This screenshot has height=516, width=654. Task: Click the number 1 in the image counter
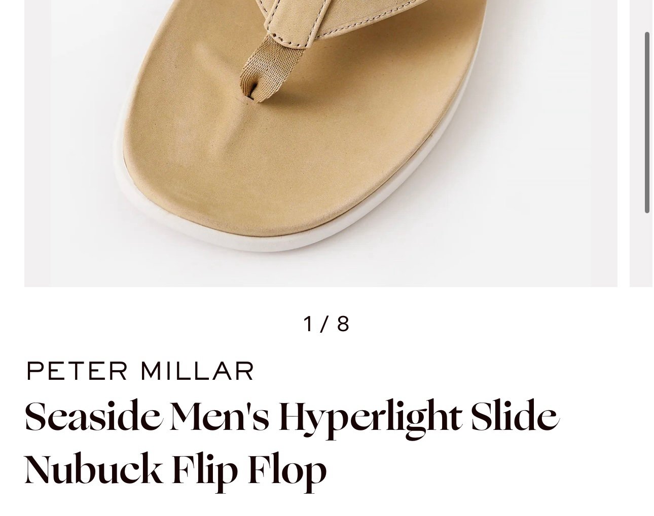point(308,324)
